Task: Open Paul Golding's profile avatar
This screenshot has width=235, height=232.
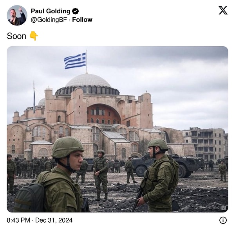Action: (x=17, y=15)
